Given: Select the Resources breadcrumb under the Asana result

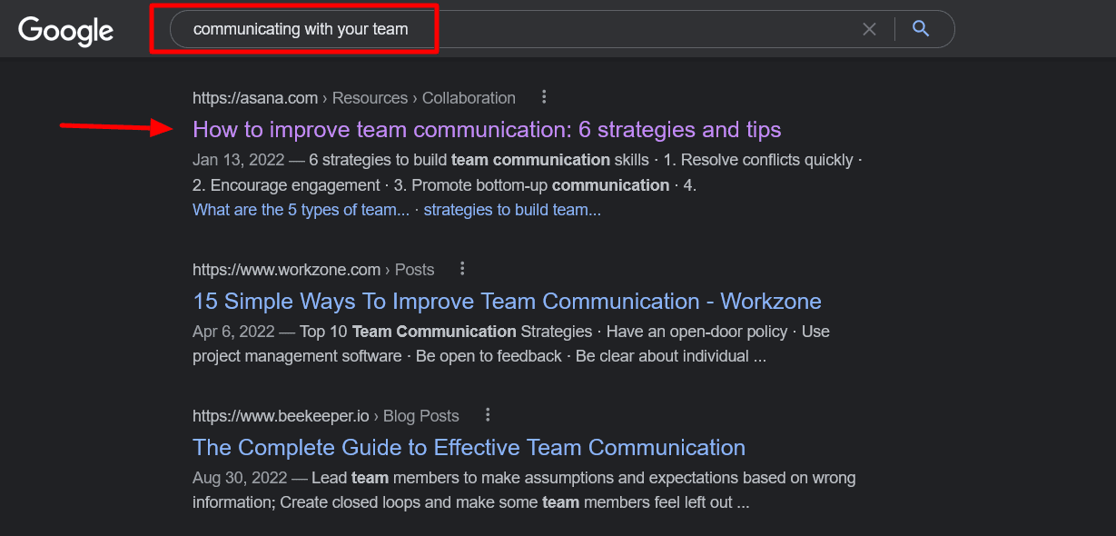Looking at the screenshot, I should pyautogui.click(x=370, y=97).
